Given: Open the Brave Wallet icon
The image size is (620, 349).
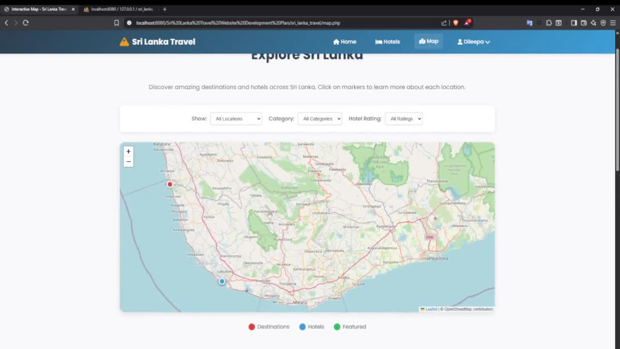Looking at the screenshot, I should [583, 23].
